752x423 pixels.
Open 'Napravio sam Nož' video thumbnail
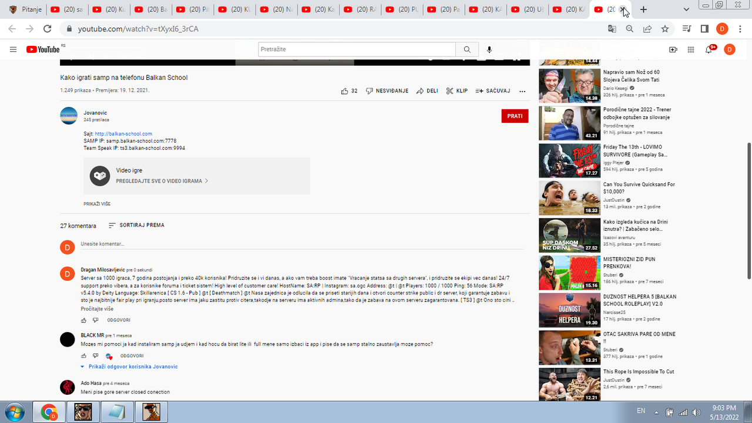[570, 86]
